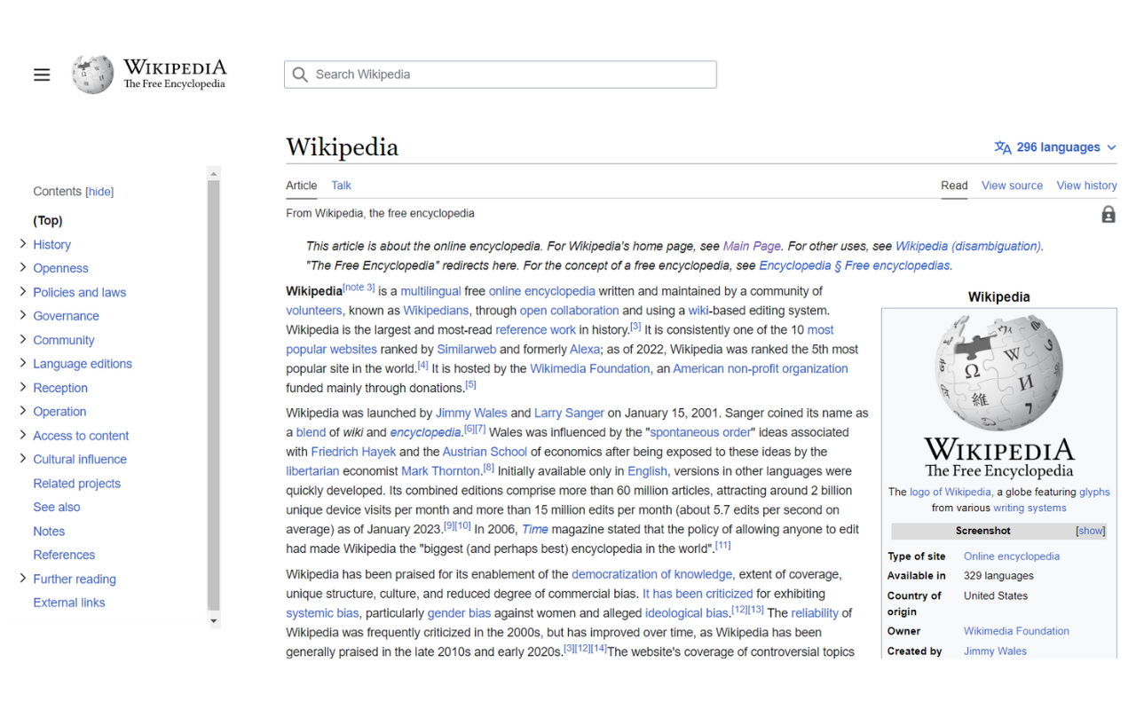Viewport: 1136px width, 710px height.
Task: Click sidebar scrollbar down arrow
Action: tap(213, 622)
